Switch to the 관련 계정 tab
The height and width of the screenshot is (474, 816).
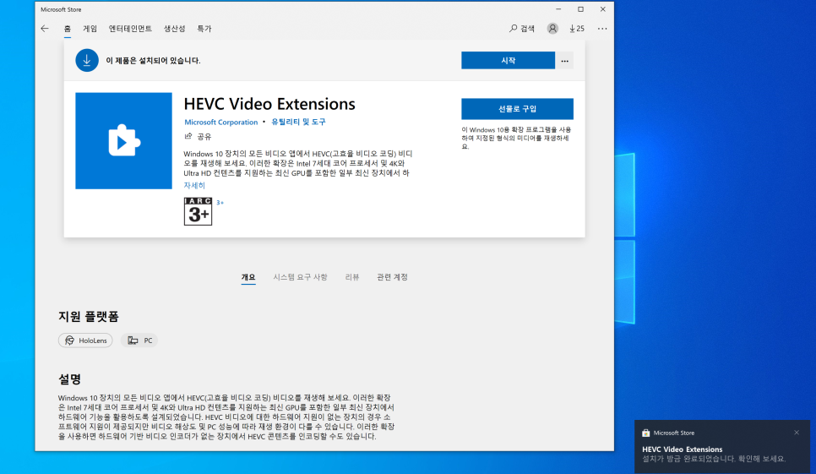coord(393,277)
